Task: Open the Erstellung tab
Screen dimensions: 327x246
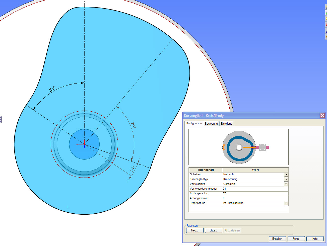Action: [x=226, y=124]
